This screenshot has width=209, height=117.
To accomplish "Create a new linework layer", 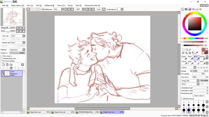I will click(7, 64).
